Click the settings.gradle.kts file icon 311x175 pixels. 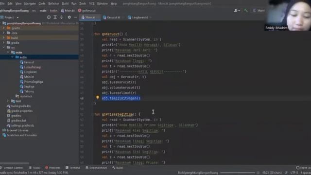(x=9, y=125)
